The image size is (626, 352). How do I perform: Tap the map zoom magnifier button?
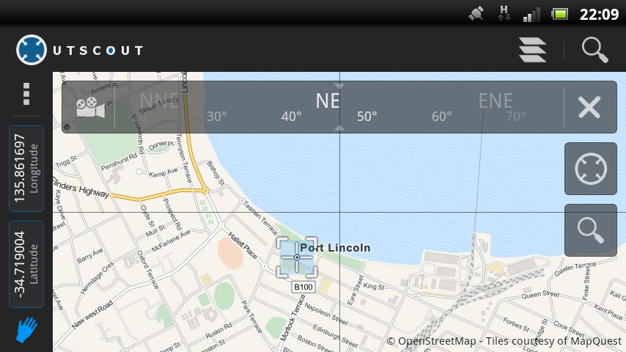click(x=591, y=230)
